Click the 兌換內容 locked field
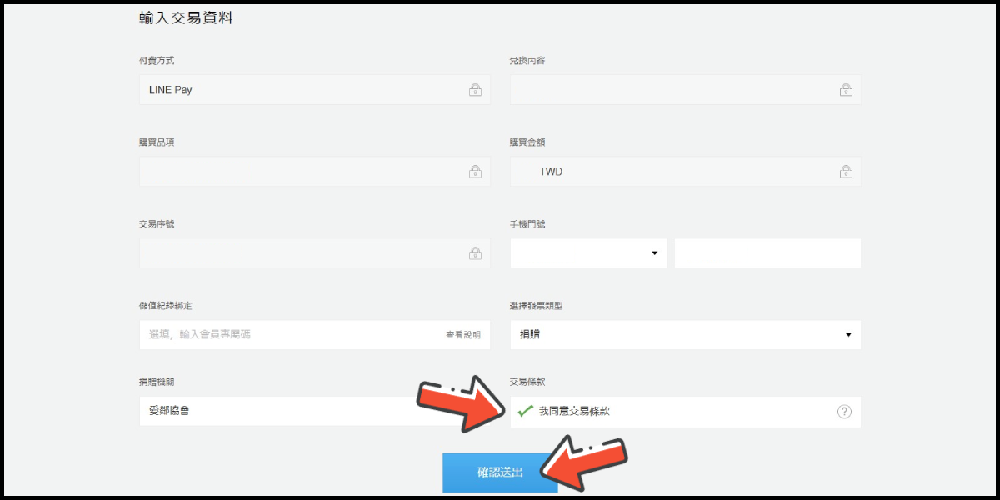 [685, 90]
